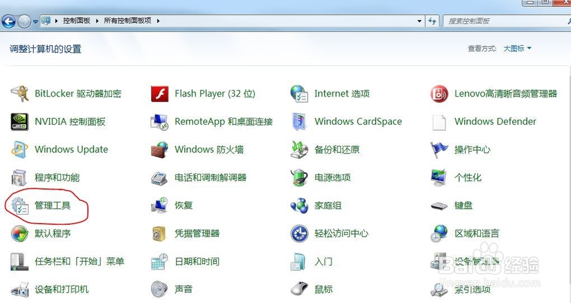This screenshot has height=303, width=571.
Task: Open the RemoteApp 和桌面连接 icon
Action: 159,122
